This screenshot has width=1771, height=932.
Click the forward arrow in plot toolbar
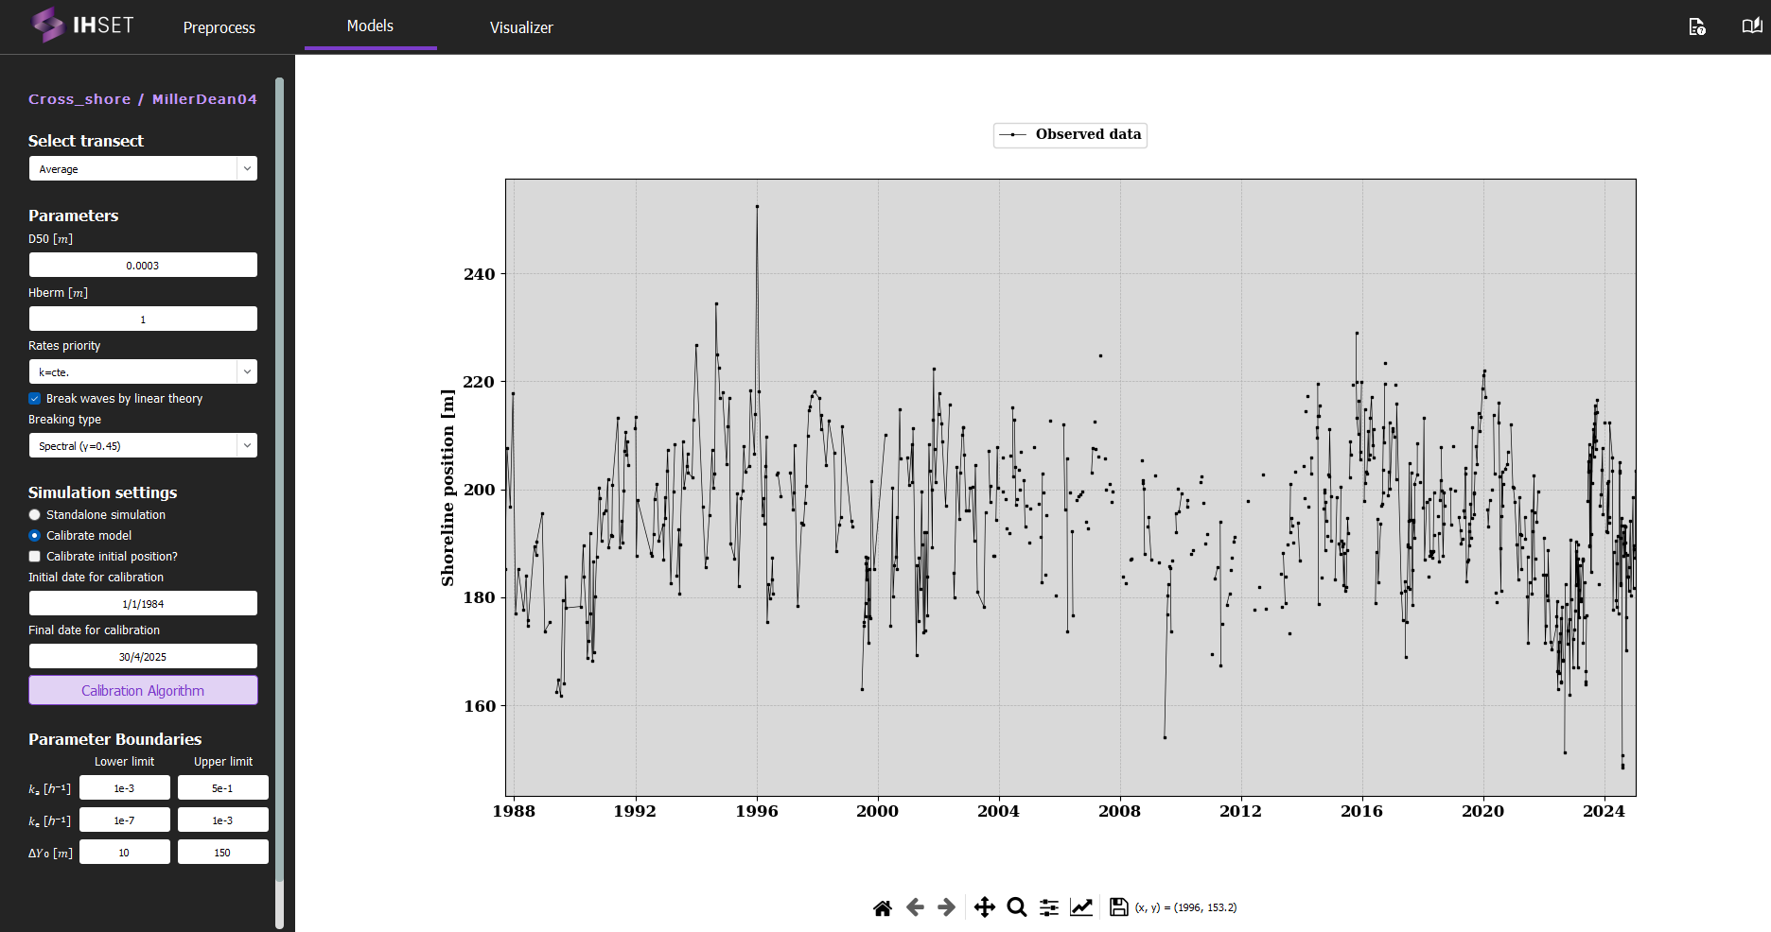point(946,907)
